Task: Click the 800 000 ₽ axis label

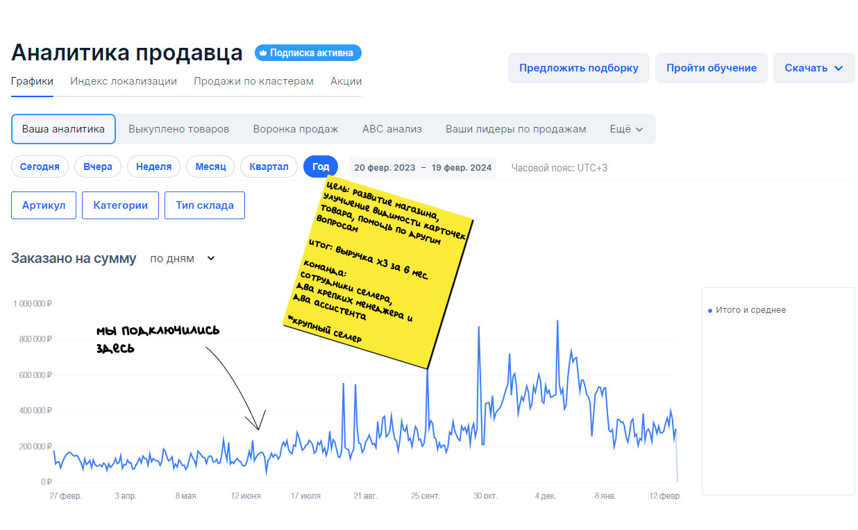Action: pos(36,339)
